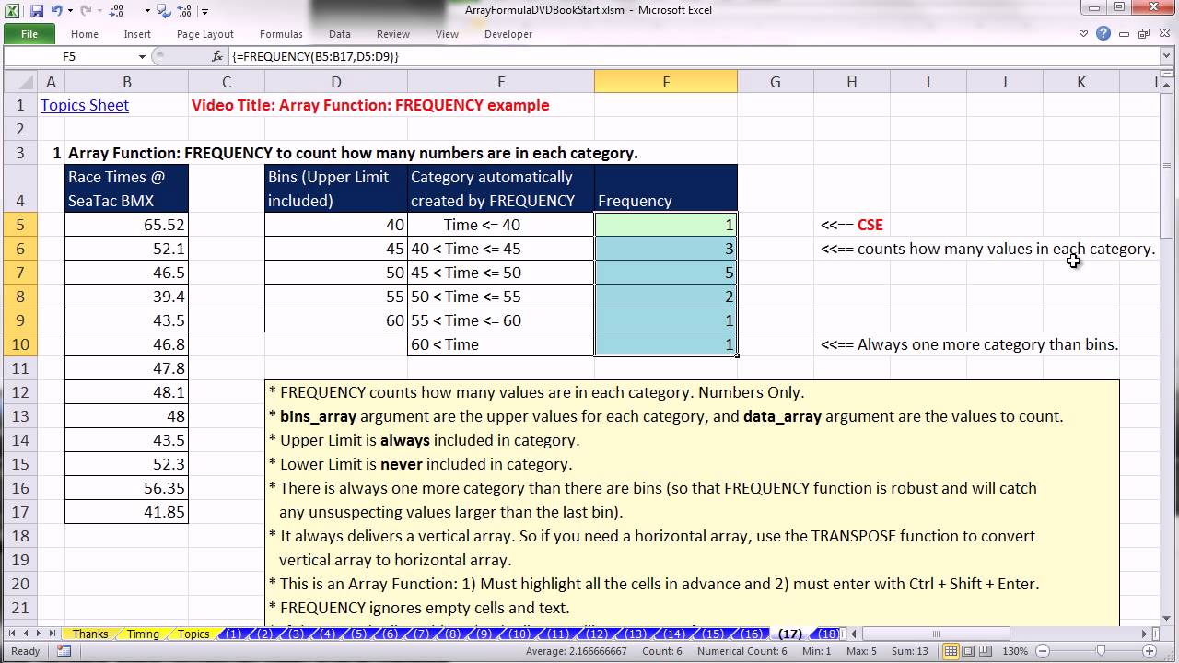
Task: Click the Insert Function fx icon
Action: (217, 56)
